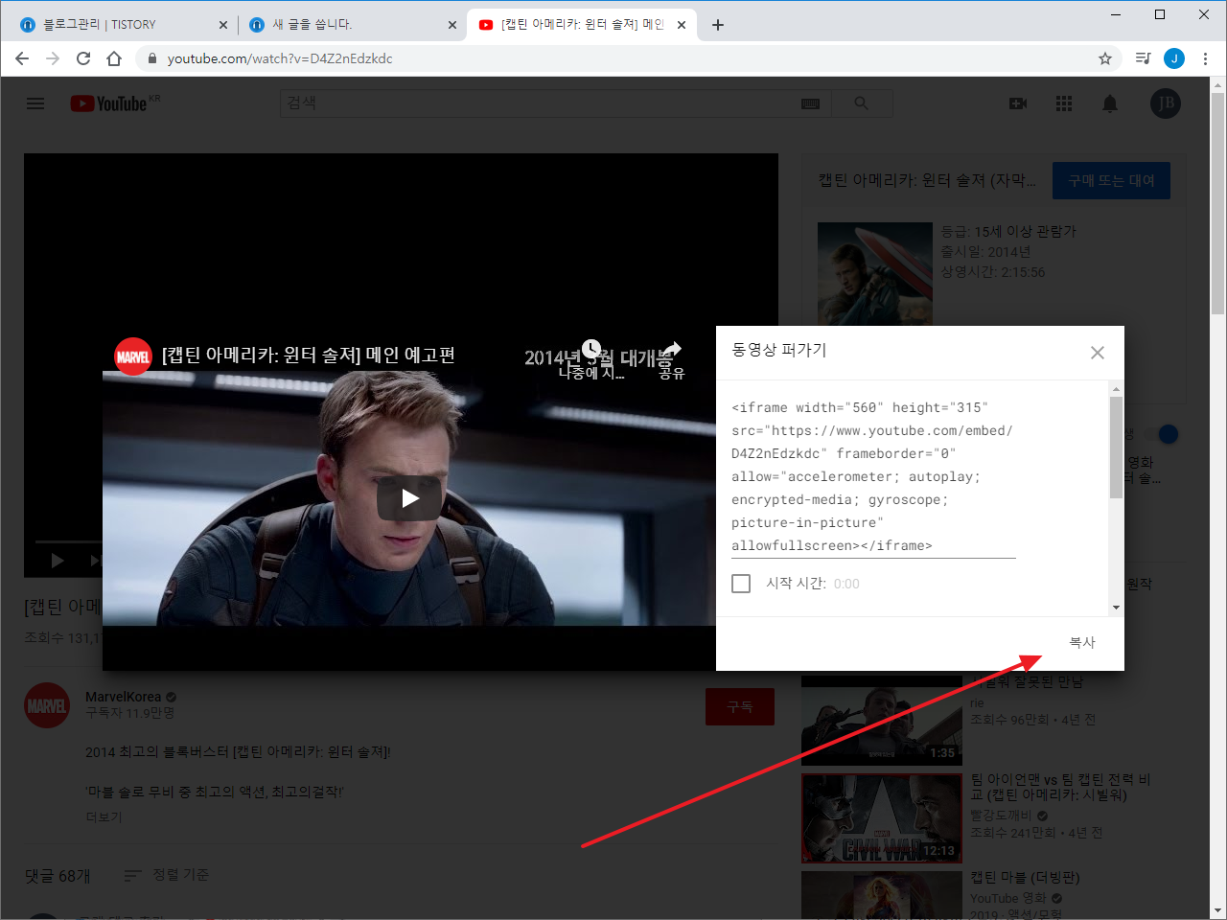Open the preview title 메인 예고편
Viewport: 1227px width, 920px height.
(x=309, y=356)
